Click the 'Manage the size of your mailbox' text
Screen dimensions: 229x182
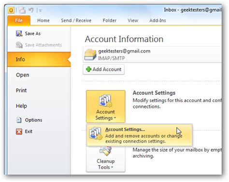pyautogui.click(x=177, y=153)
